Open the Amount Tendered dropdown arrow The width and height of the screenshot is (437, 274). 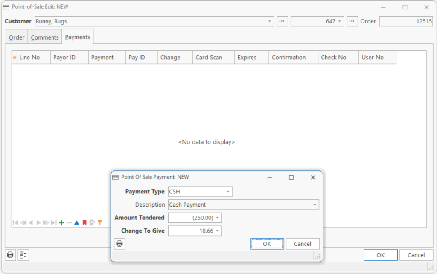pyautogui.click(x=217, y=218)
